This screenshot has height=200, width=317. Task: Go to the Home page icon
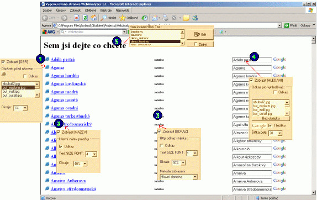[x=93, y=18]
